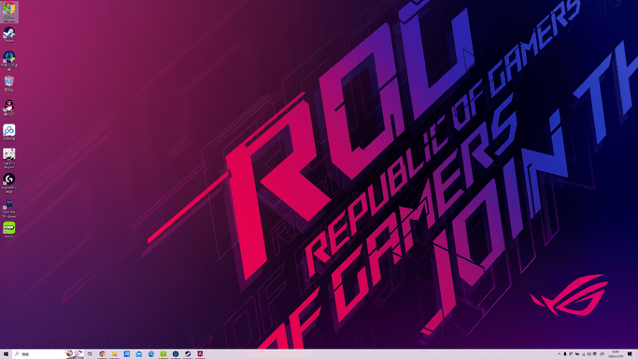
Task: Open File Explorer from the taskbar
Action: click(114, 354)
